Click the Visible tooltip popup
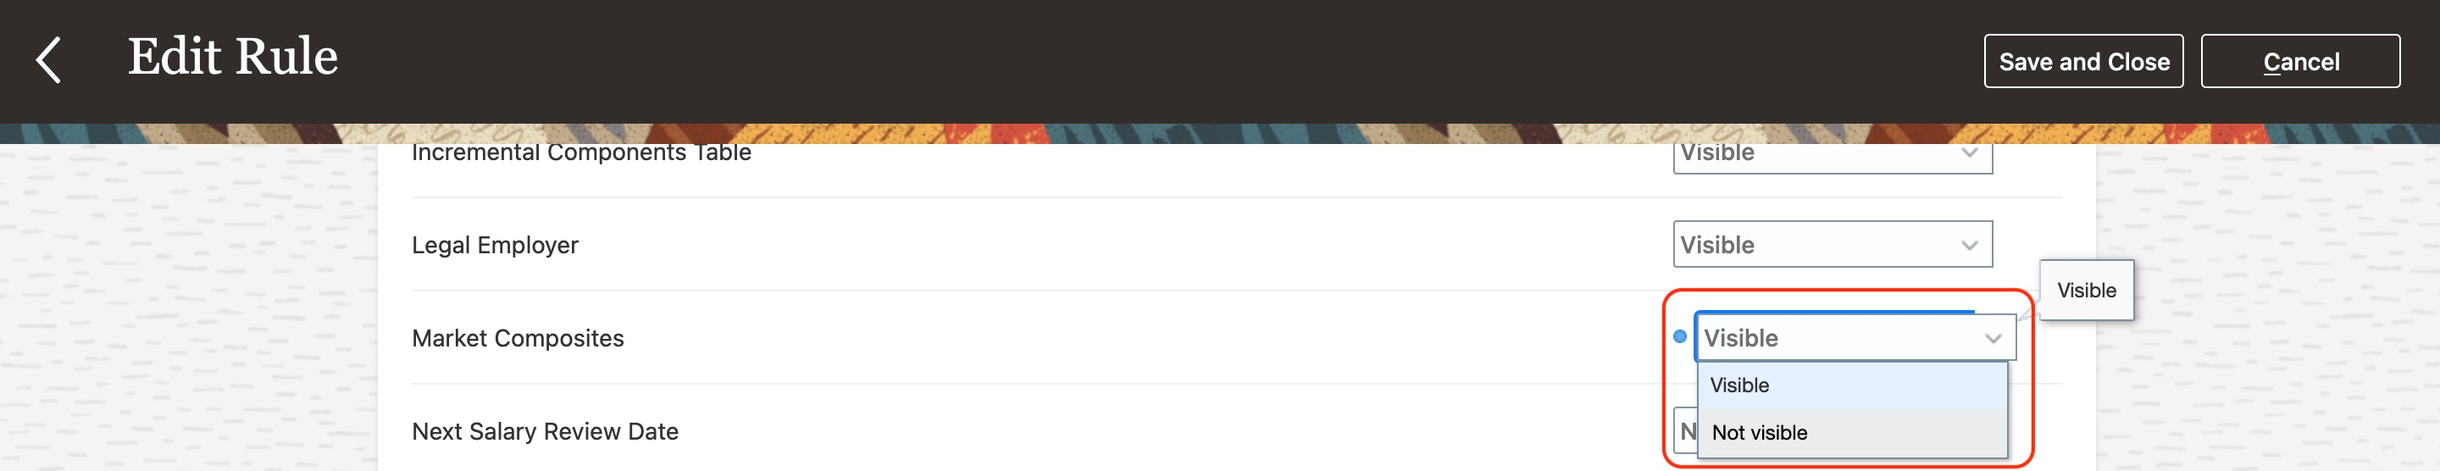 tap(2086, 290)
